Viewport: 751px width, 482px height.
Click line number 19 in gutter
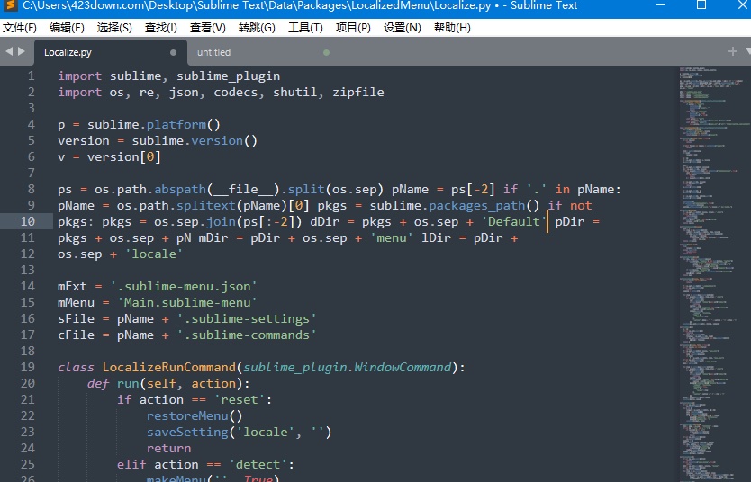coord(27,367)
